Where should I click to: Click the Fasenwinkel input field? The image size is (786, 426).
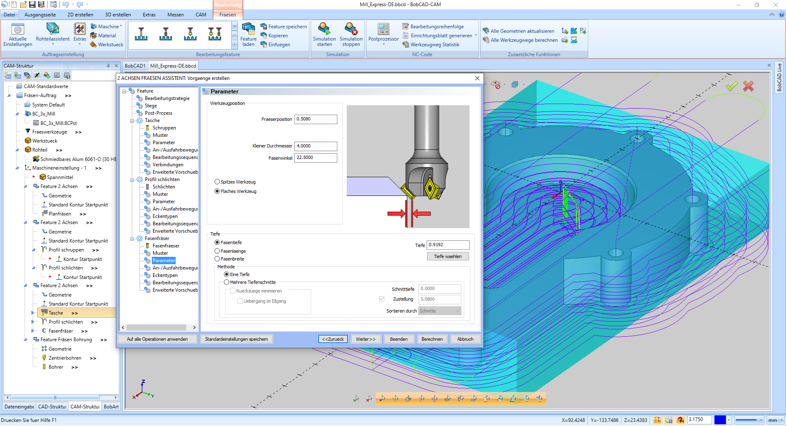pyautogui.click(x=316, y=158)
